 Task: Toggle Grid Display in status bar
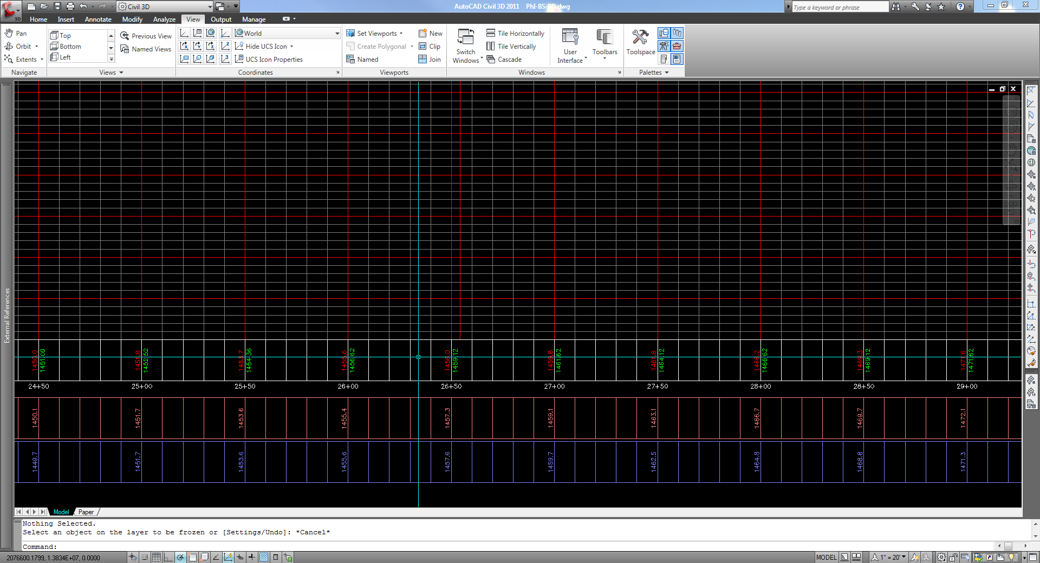[157, 558]
